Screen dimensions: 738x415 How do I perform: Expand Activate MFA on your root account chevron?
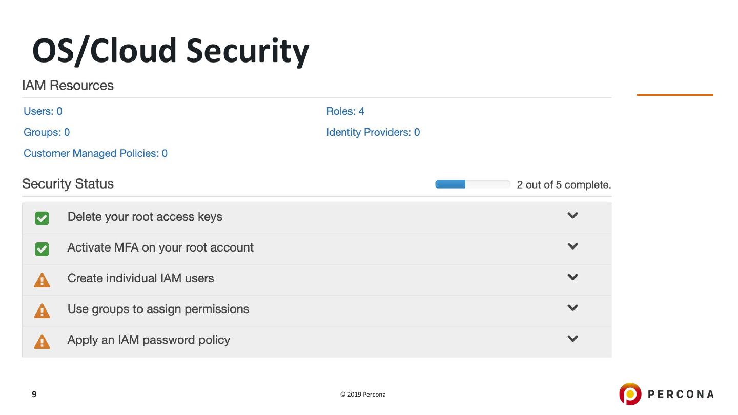click(572, 246)
